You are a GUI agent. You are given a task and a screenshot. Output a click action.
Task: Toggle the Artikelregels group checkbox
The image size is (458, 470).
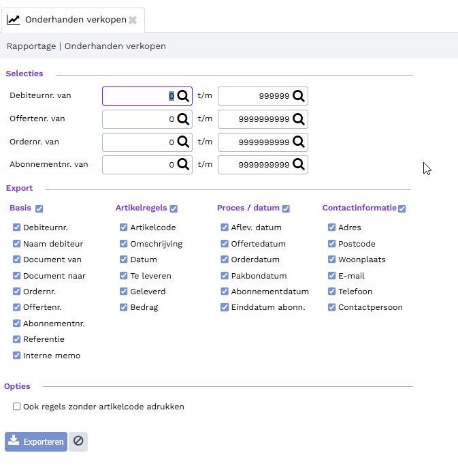point(174,208)
